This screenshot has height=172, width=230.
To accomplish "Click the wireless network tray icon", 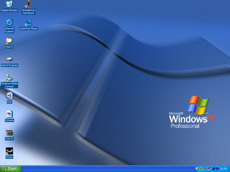I will (205, 169).
